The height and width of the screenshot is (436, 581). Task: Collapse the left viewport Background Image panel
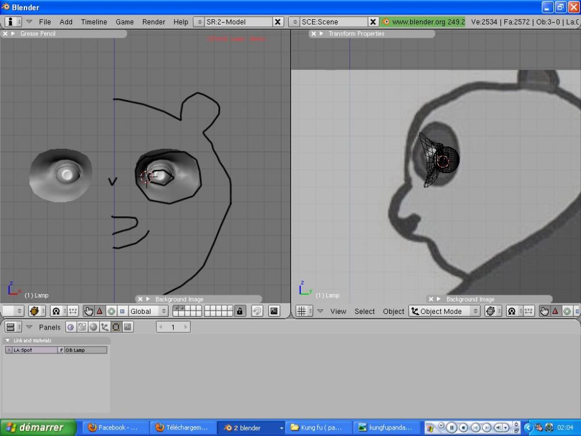click(148, 299)
